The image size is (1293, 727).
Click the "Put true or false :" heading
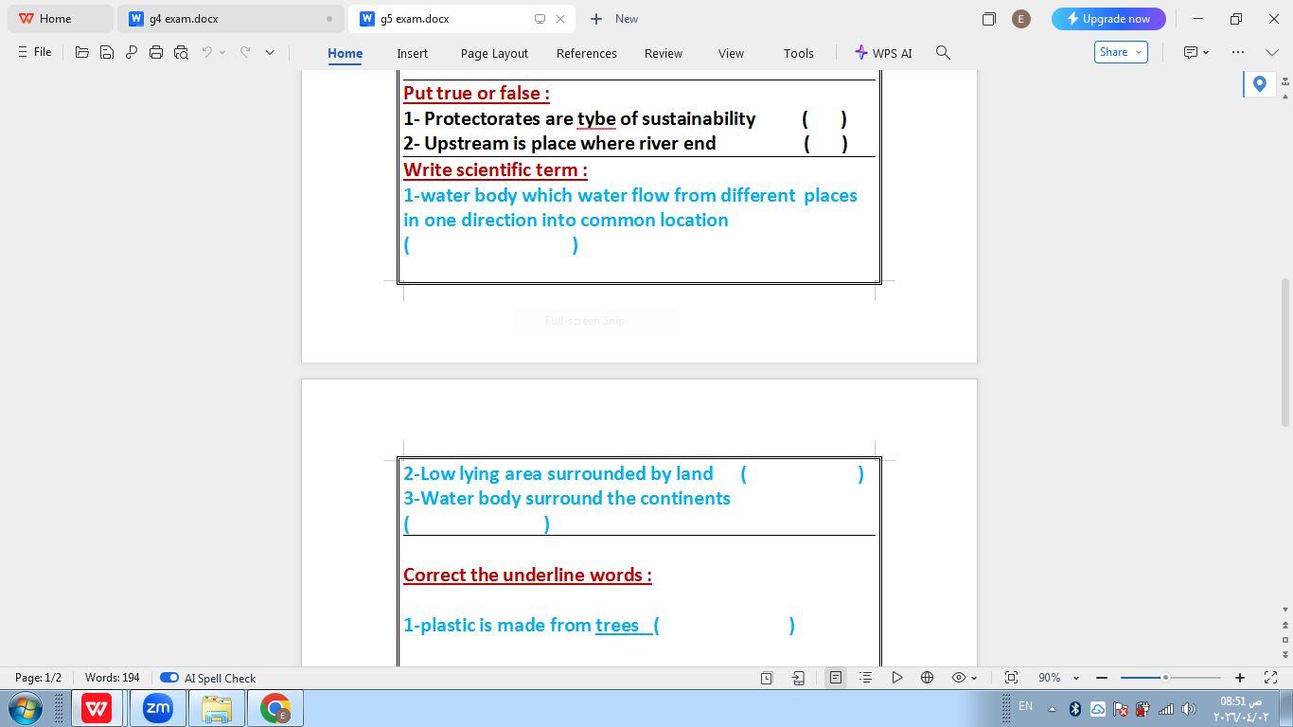[476, 93]
